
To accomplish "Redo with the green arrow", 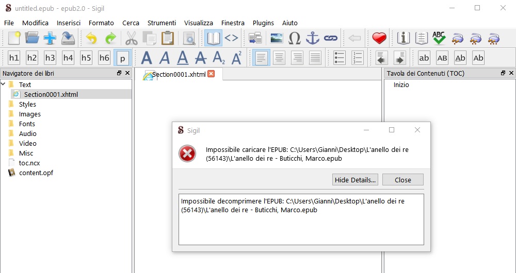I will pyautogui.click(x=110, y=38).
